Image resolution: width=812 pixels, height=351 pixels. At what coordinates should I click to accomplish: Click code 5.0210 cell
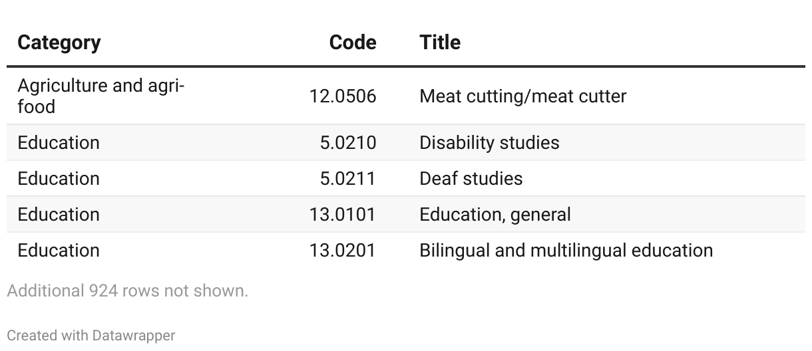347,143
